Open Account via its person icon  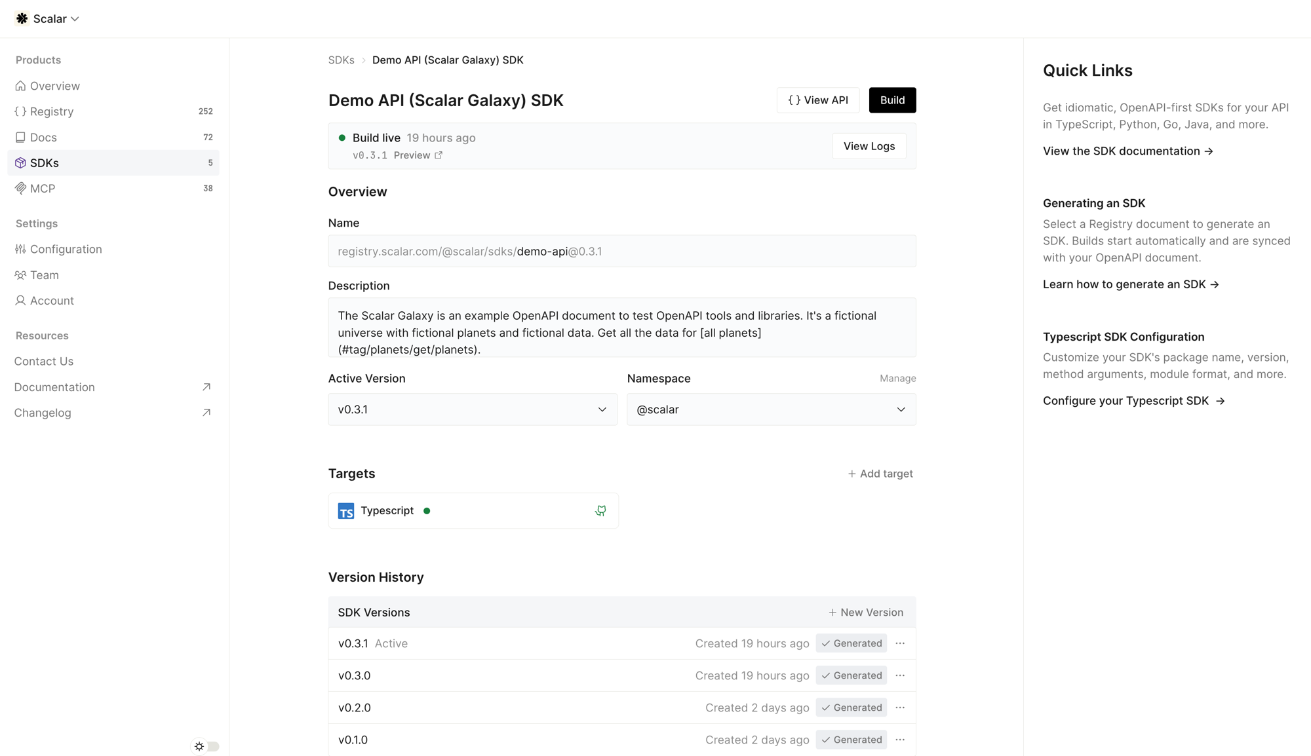(x=20, y=301)
